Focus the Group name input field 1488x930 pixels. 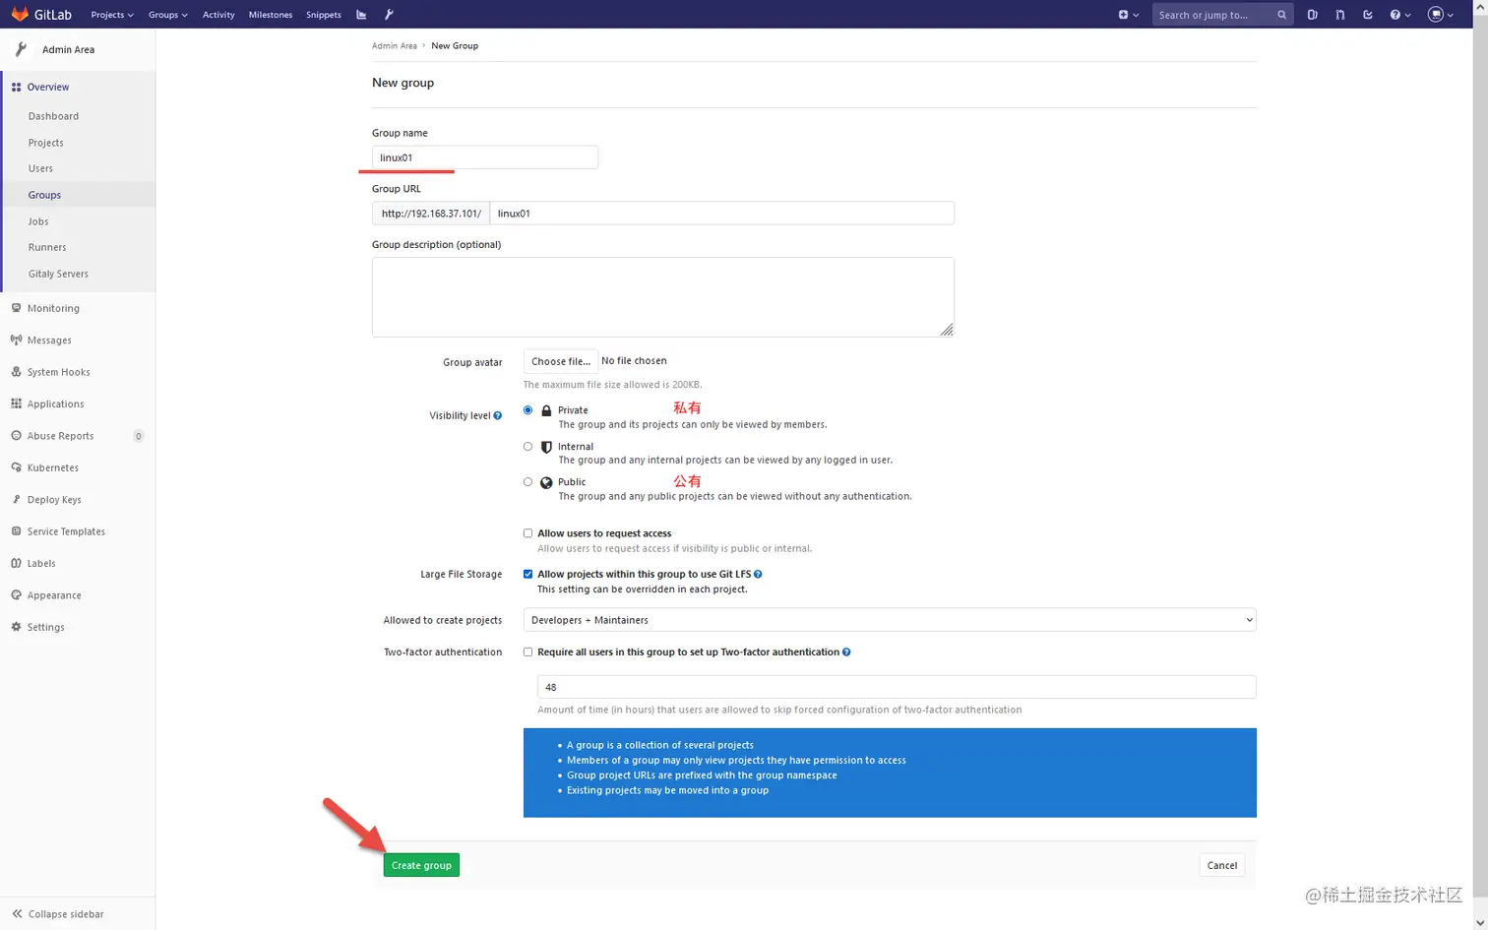[x=485, y=157]
